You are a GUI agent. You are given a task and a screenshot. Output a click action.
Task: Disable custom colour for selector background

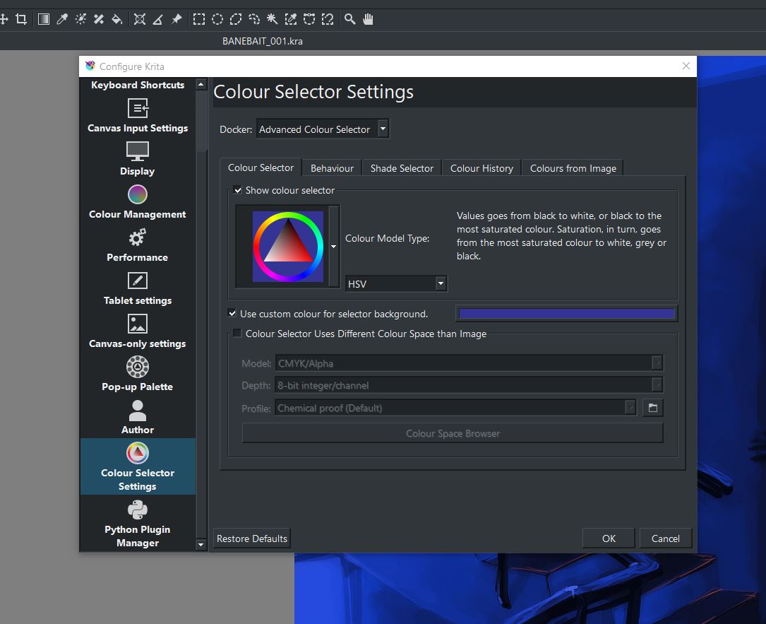233,314
